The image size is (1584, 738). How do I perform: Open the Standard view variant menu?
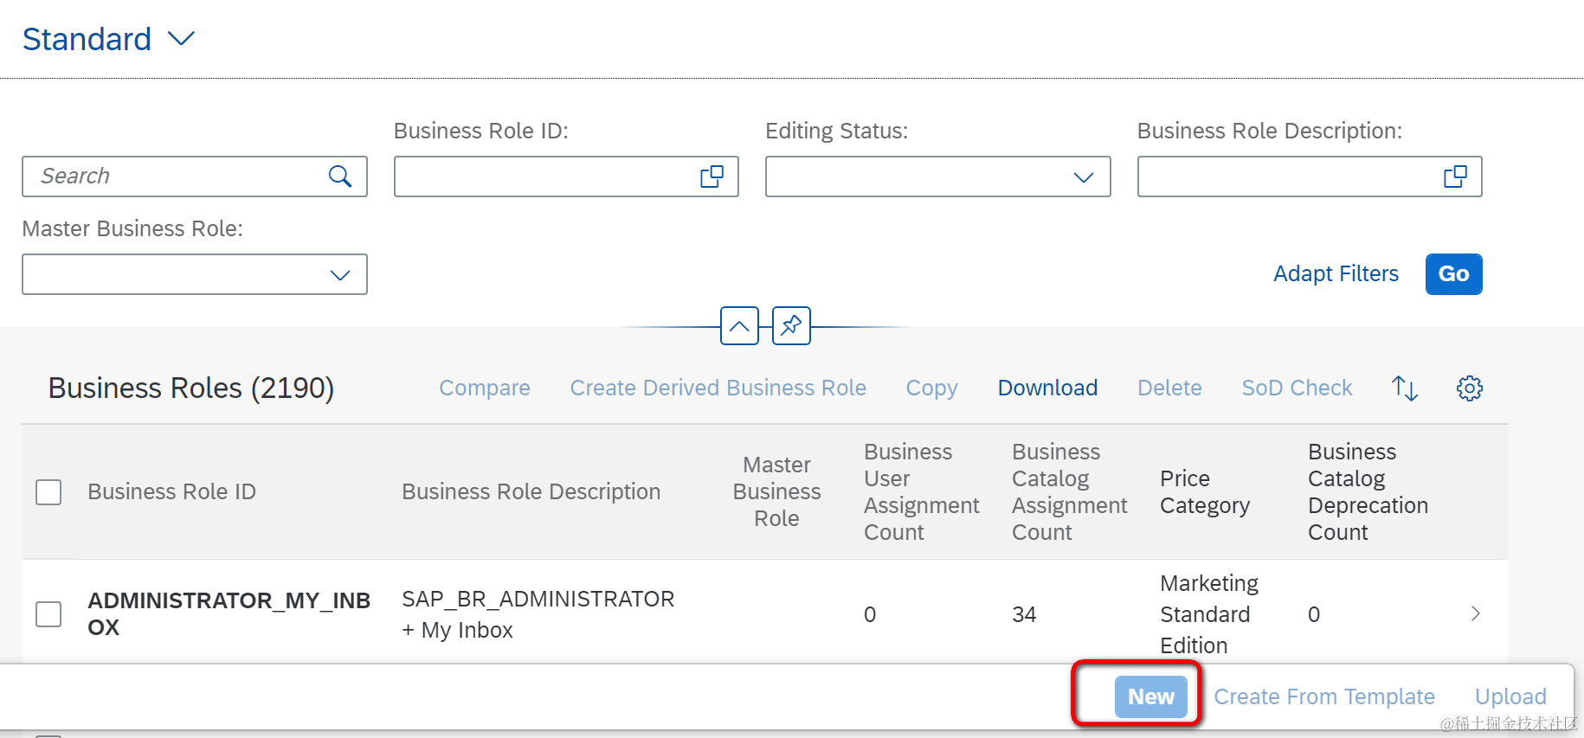181,39
